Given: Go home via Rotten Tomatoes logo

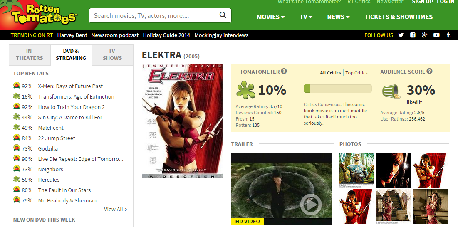Looking at the screenshot, I should [40, 15].
